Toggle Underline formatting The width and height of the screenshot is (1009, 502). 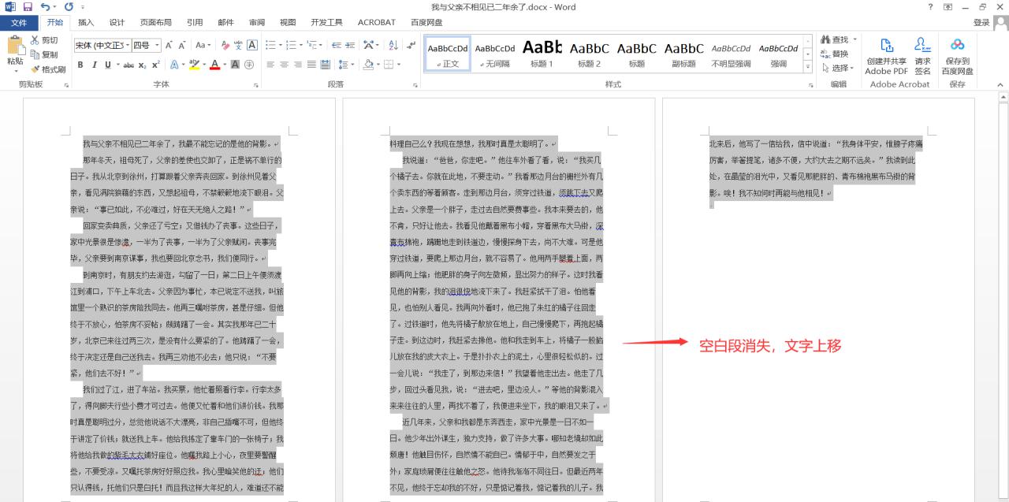[x=107, y=65]
